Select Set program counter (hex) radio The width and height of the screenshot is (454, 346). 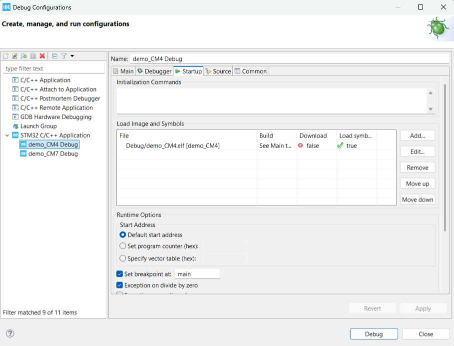pos(123,246)
